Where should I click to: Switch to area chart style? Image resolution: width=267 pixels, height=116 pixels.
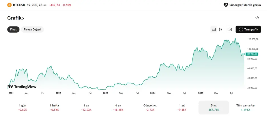[214, 29]
